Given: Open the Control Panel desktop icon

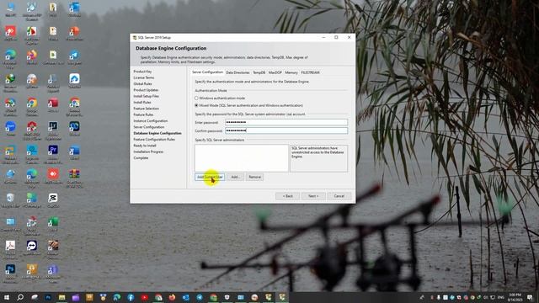Looking at the screenshot, I should coord(10,224).
